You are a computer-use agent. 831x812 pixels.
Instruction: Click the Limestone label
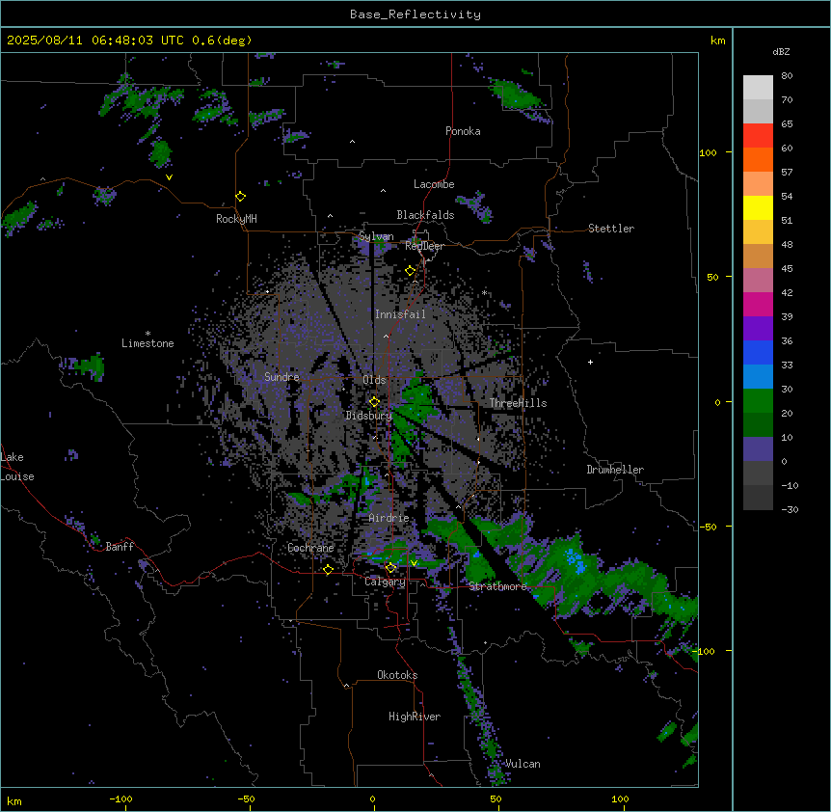tap(147, 343)
